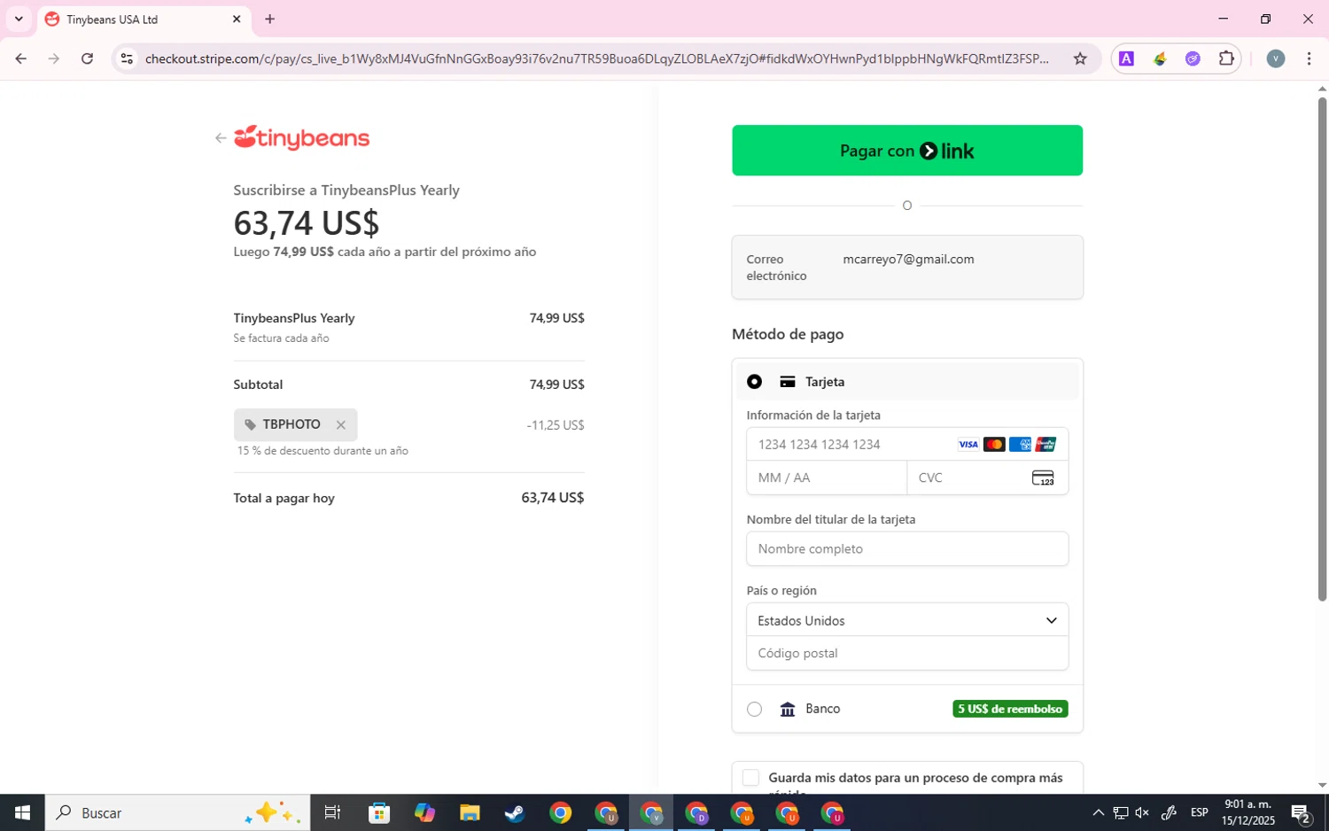Image resolution: width=1329 pixels, height=831 pixels.
Task: Open the Windows Start menu
Action: tap(22, 812)
